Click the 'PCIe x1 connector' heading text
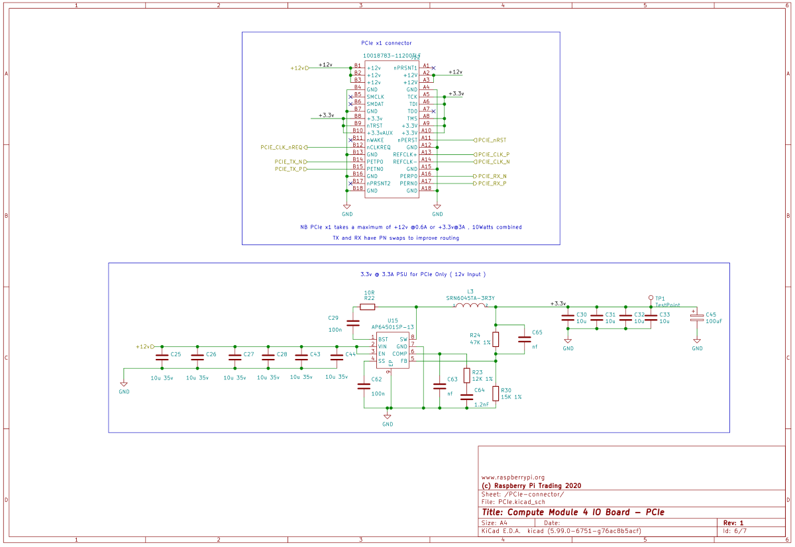This screenshot has width=795, height=547. [386, 43]
